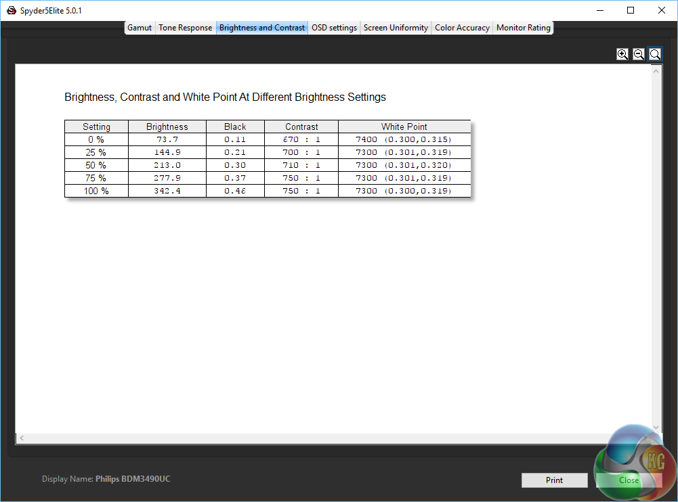
Task: Click the vertical scrollbar up arrow
Action: [656, 71]
